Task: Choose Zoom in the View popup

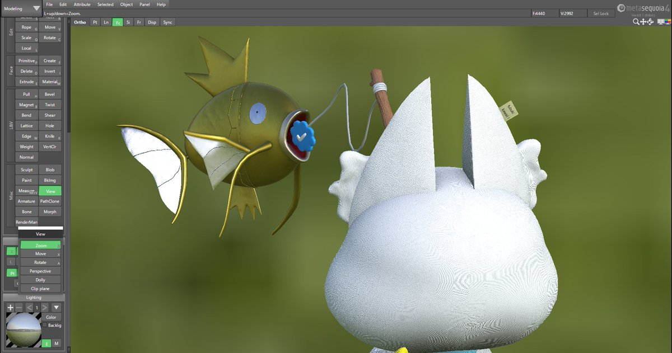Action: click(40, 245)
